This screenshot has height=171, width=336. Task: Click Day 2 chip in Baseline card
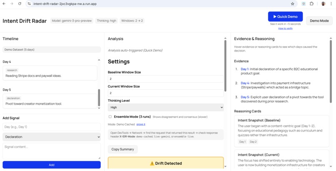coord(253,142)
